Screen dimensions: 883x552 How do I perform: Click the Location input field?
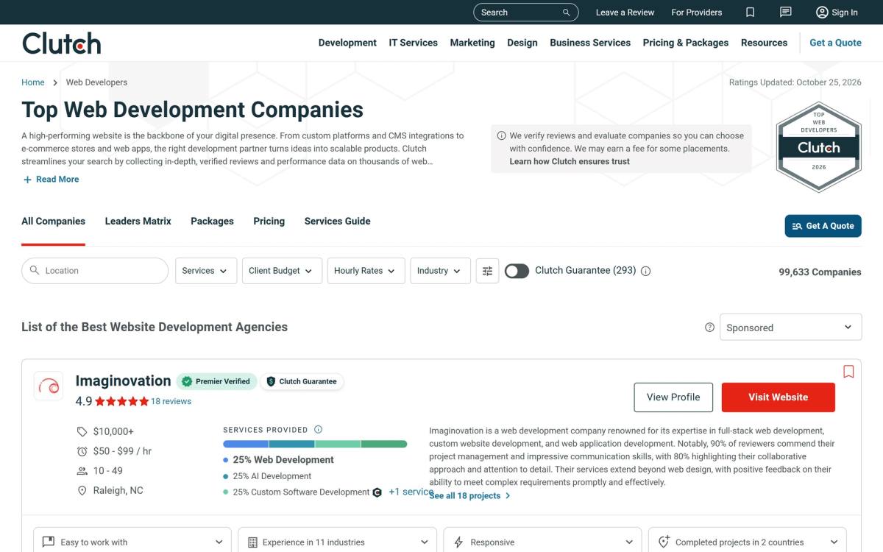(95, 271)
